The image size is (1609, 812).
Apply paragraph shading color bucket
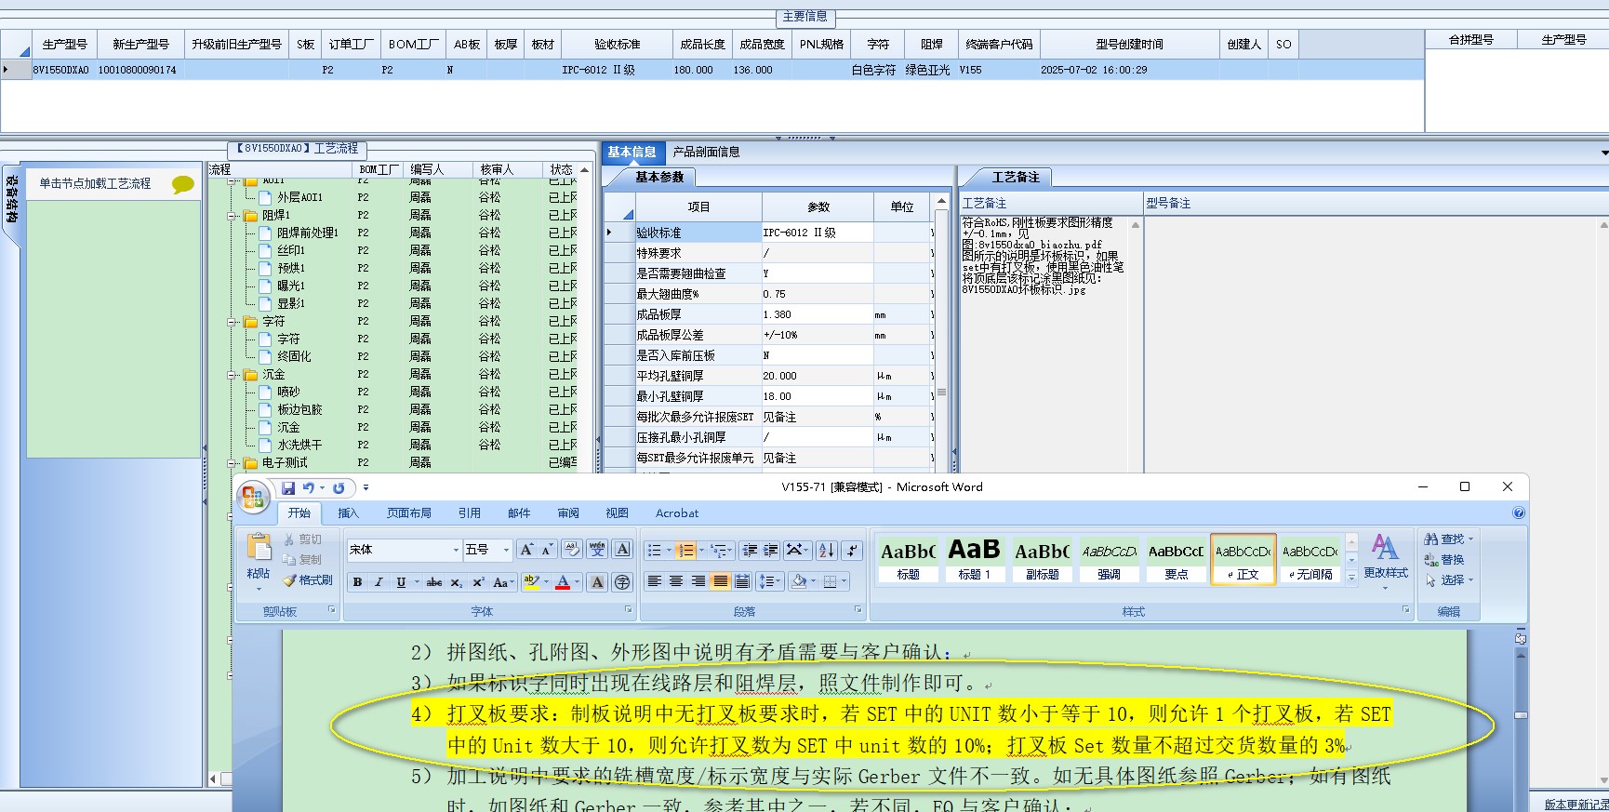(798, 581)
